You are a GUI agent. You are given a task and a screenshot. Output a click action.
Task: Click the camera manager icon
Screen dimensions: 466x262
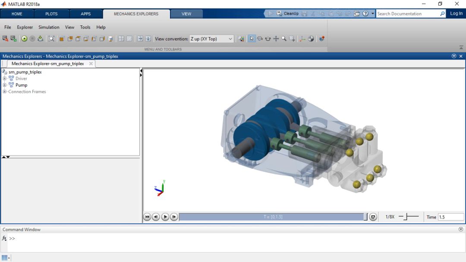pyautogui.click(x=241, y=39)
